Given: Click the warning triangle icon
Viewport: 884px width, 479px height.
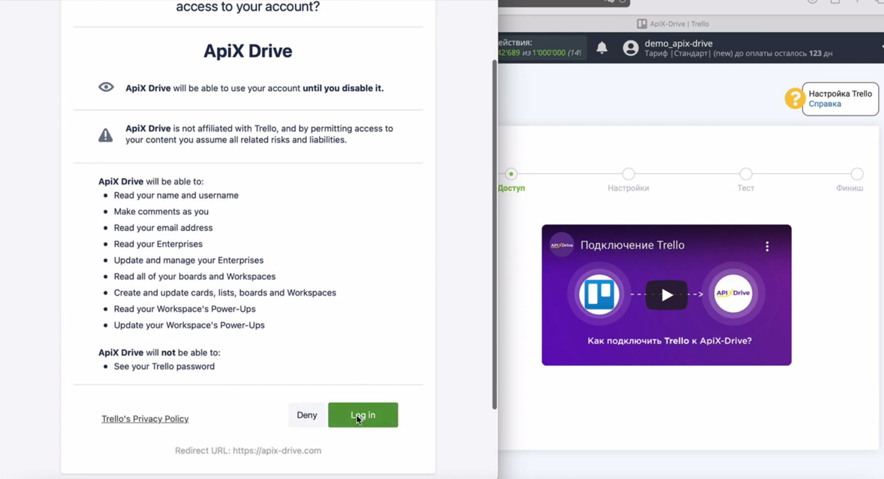Looking at the screenshot, I should pos(105,135).
